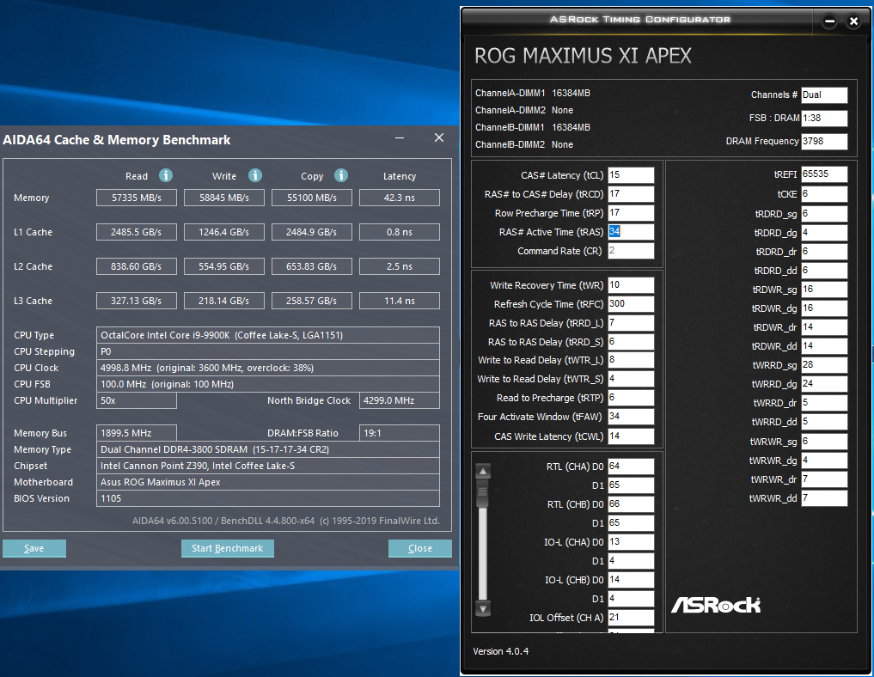Image resolution: width=874 pixels, height=677 pixels.
Task: Click RTL (CHA) D0 field showing 64
Action: 631,467
